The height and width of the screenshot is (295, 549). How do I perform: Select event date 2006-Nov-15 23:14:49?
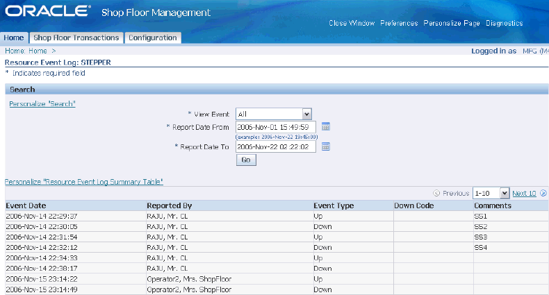pos(42,289)
